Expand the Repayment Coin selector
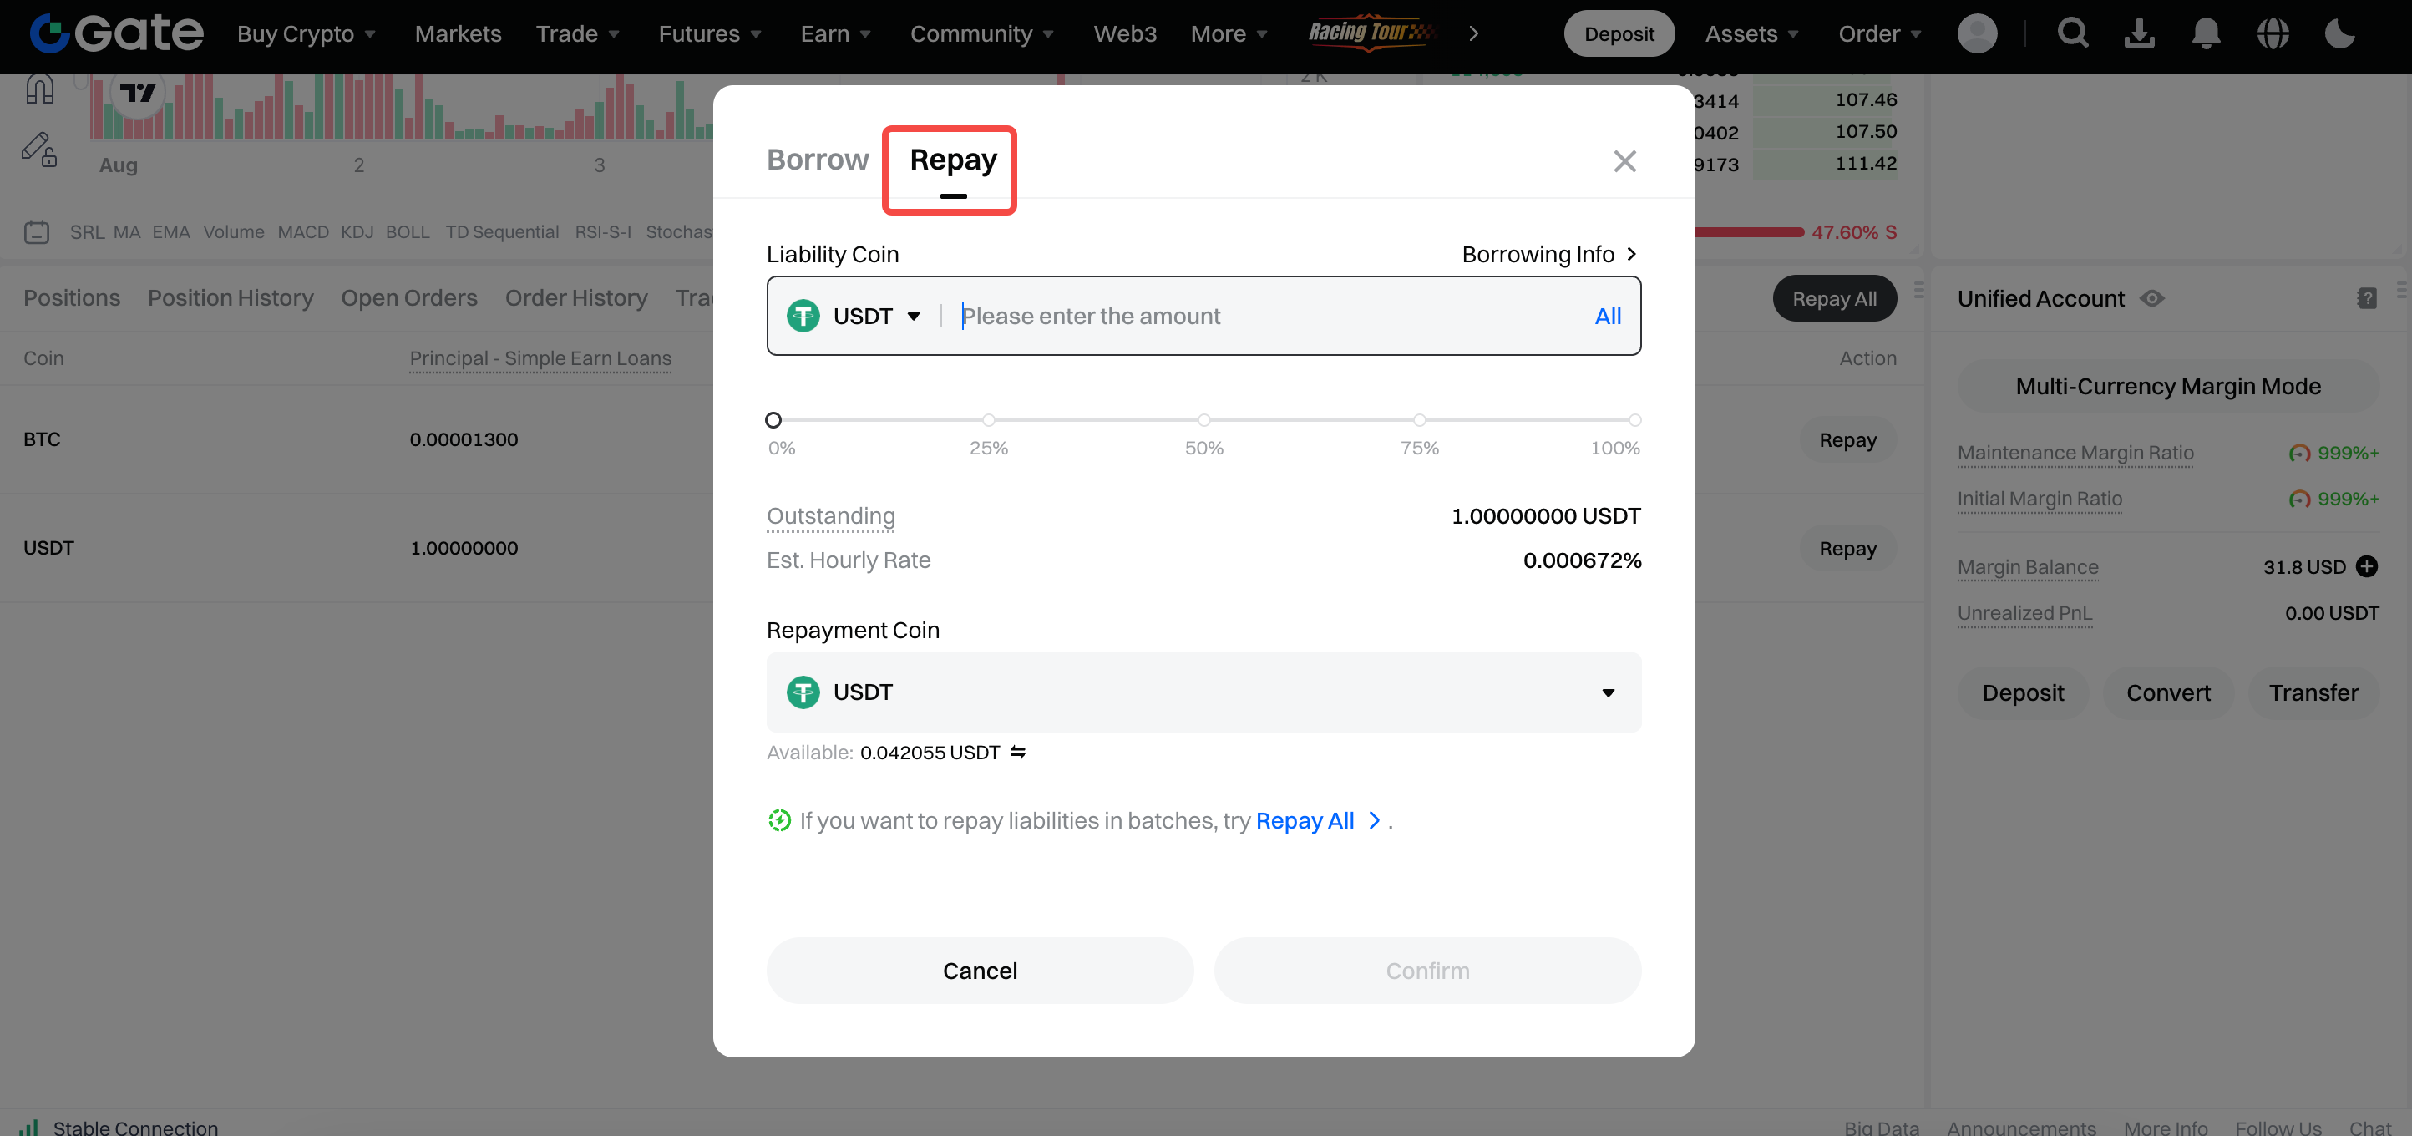Viewport: 2412px width, 1136px height. click(x=1203, y=693)
